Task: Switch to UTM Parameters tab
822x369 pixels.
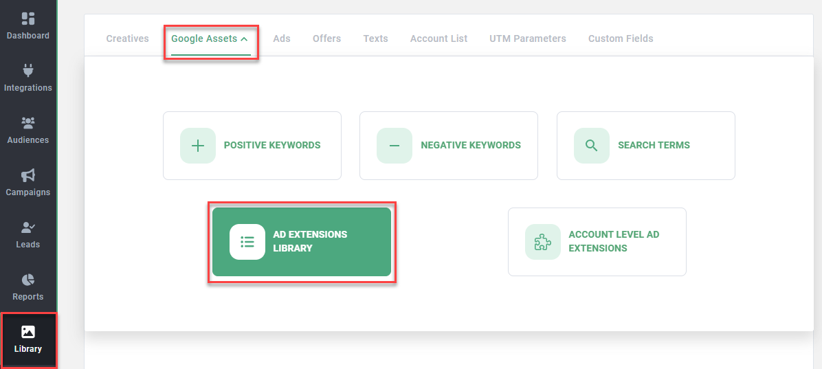Action: tap(527, 38)
